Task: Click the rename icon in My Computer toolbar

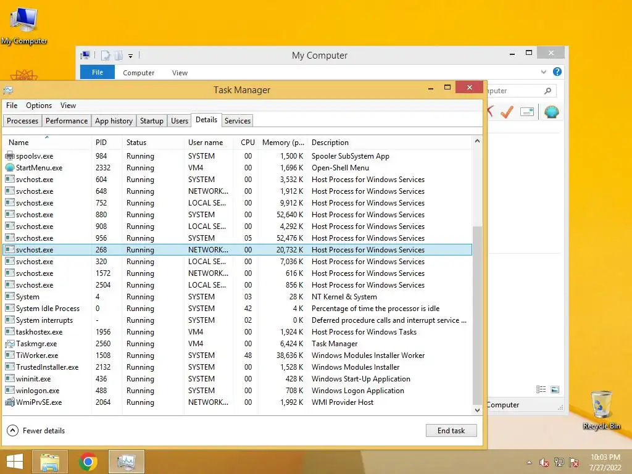Action: [527, 112]
